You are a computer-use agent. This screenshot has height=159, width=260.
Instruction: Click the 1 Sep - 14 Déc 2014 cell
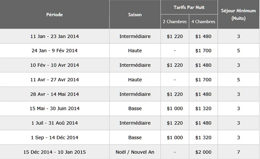(x=54, y=137)
